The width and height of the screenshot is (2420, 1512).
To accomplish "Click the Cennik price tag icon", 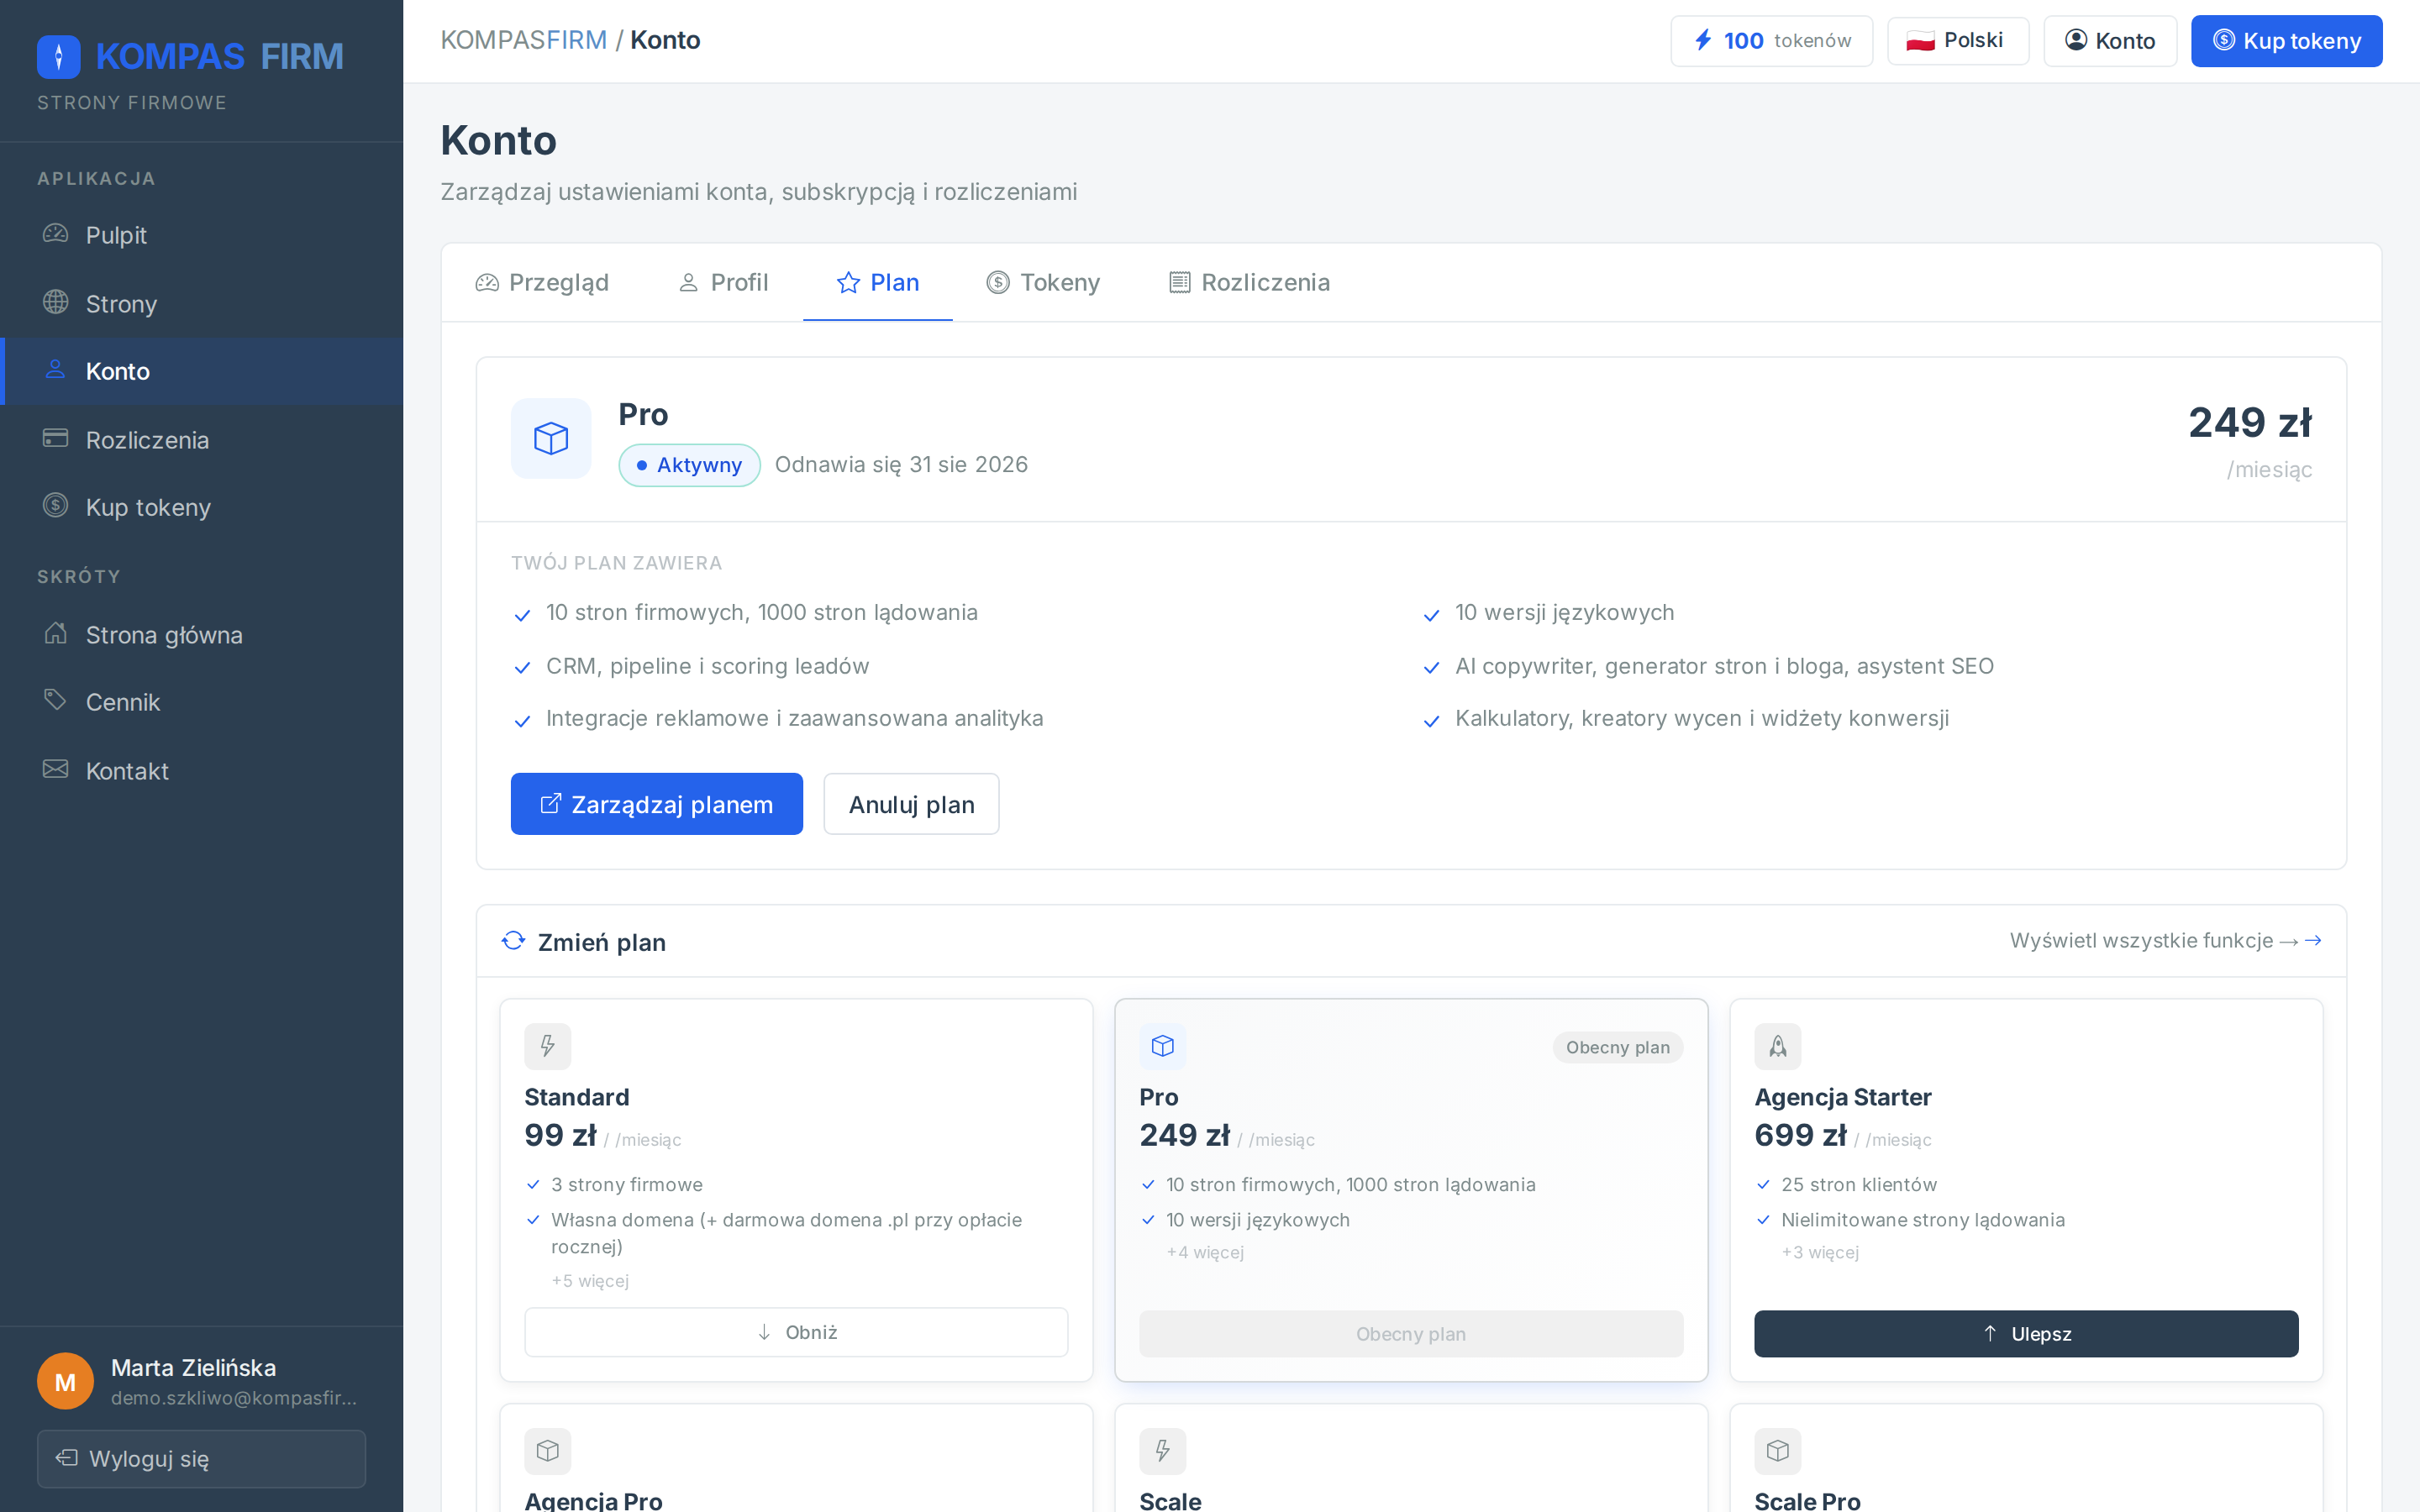I will click(56, 700).
